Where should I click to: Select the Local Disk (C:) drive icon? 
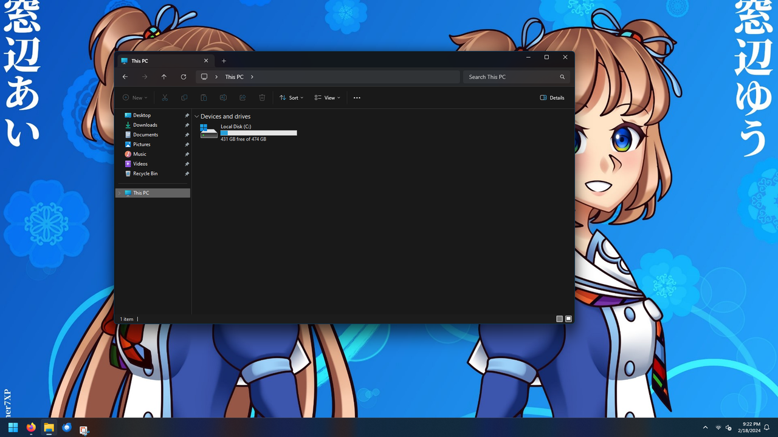coord(208,132)
